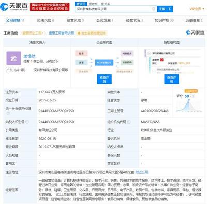Click the help icon next to 统一社会信用代码

pos(8,113)
